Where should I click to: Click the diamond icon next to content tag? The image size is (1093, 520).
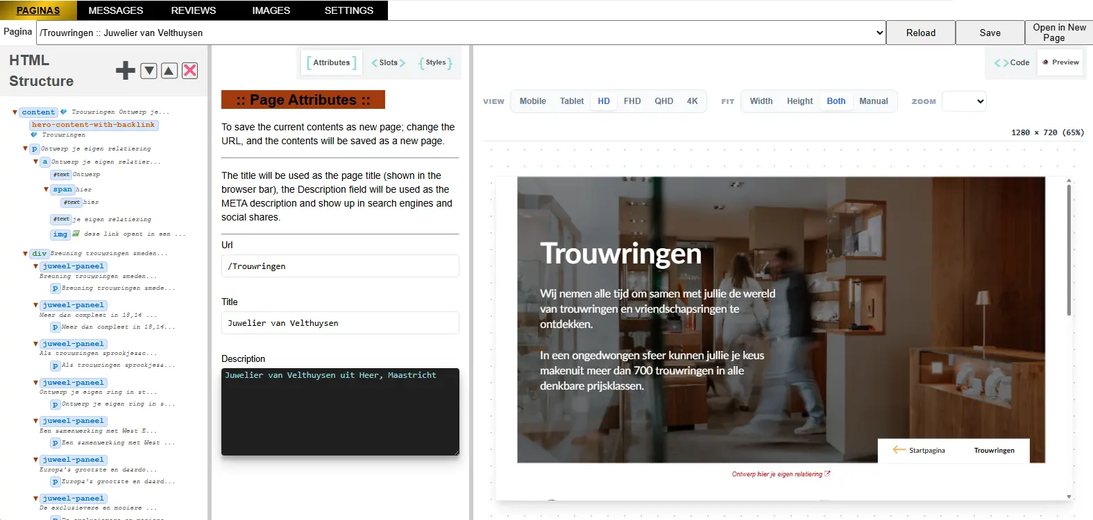[64, 112]
